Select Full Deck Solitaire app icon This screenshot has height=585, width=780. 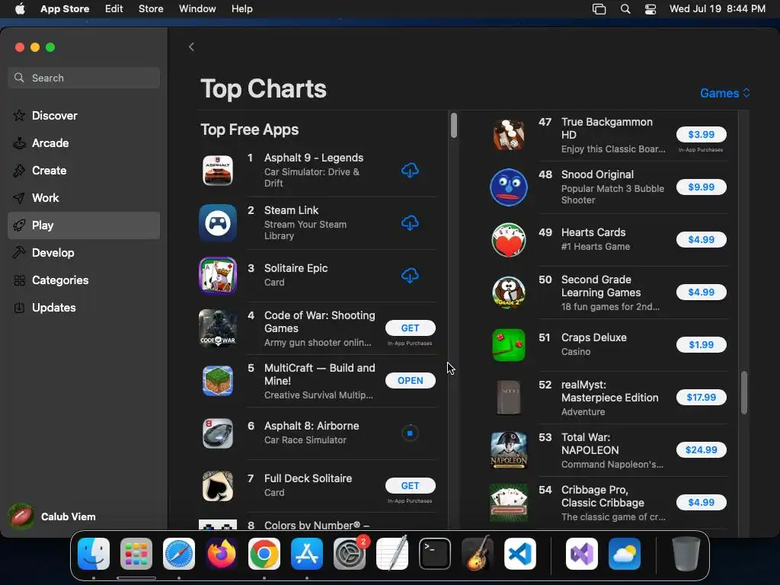[x=218, y=486]
